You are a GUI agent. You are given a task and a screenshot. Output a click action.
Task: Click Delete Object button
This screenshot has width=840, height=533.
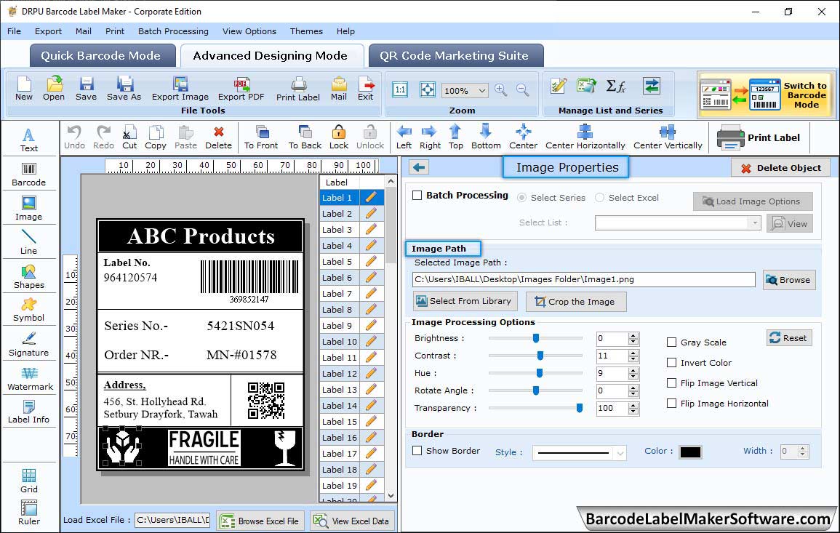click(780, 168)
